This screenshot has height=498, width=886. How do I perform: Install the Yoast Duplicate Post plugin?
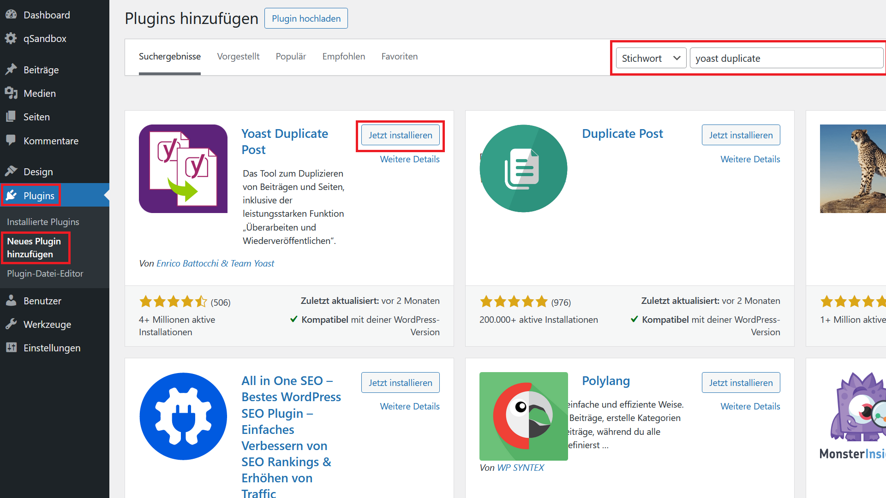(x=401, y=135)
